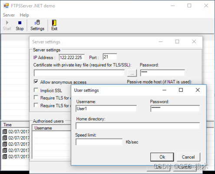Stop the FTPS server
The image size is (215, 174).
click(20, 25)
